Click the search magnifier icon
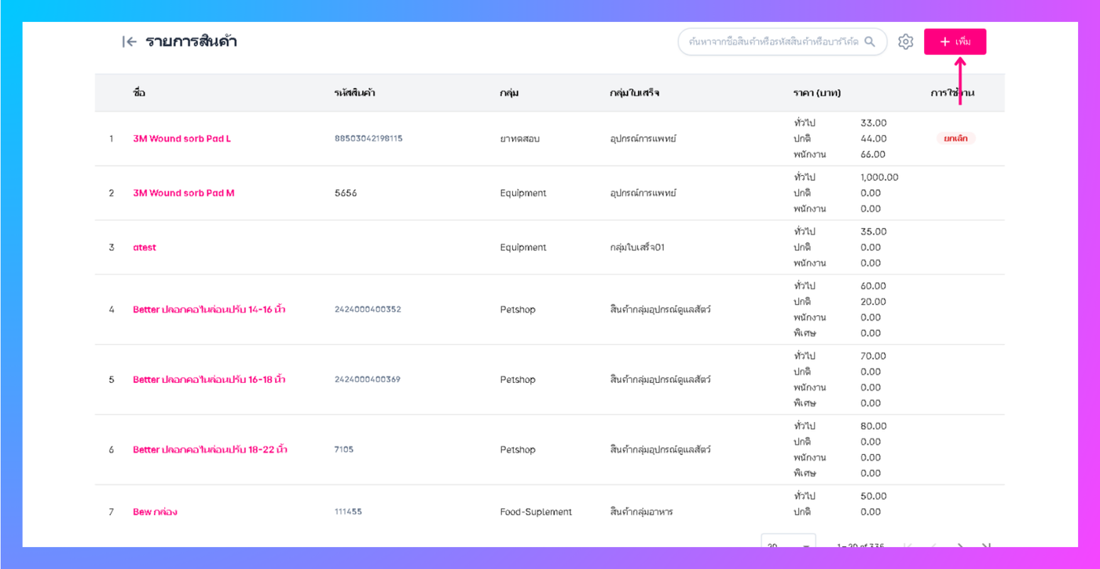1100x569 pixels. (x=870, y=42)
